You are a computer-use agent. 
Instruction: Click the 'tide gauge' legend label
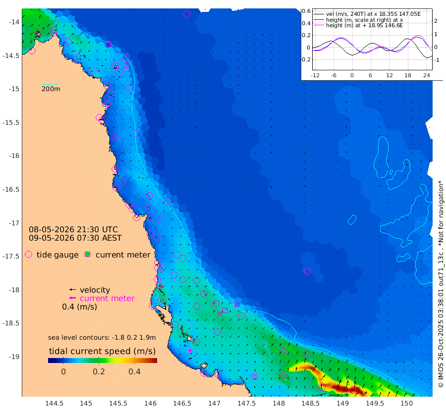[57, 255]
